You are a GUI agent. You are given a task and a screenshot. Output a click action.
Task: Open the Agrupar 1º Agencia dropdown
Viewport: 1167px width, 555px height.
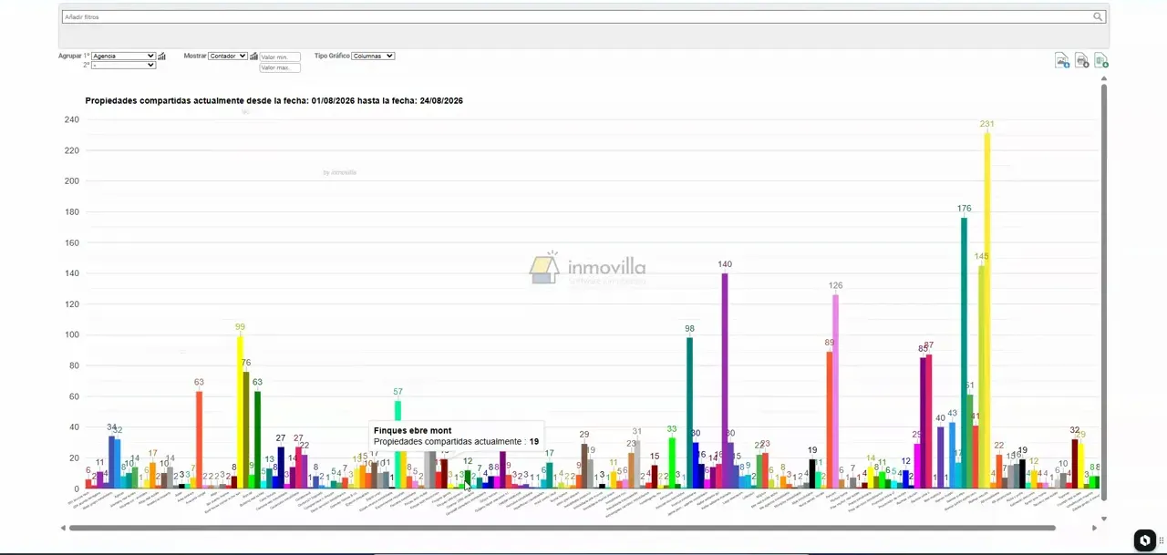click(x=123, y=56)
